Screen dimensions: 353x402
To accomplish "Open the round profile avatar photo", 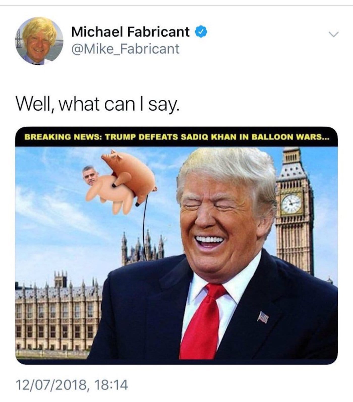I will coord(39,41).
